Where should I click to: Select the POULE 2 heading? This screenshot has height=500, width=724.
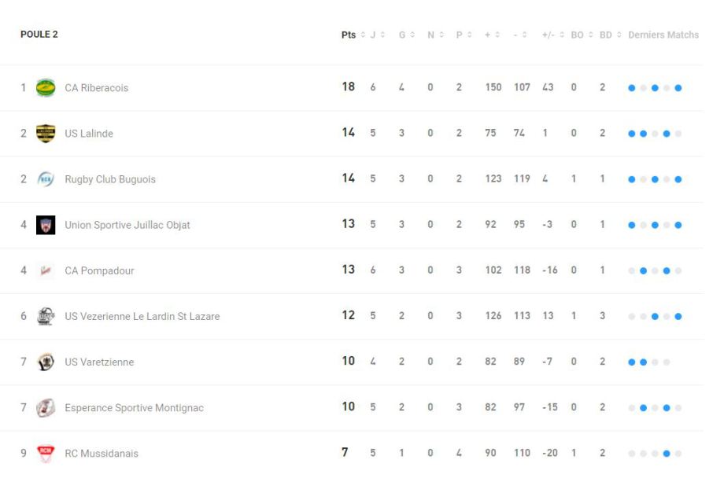click(39, 35)
